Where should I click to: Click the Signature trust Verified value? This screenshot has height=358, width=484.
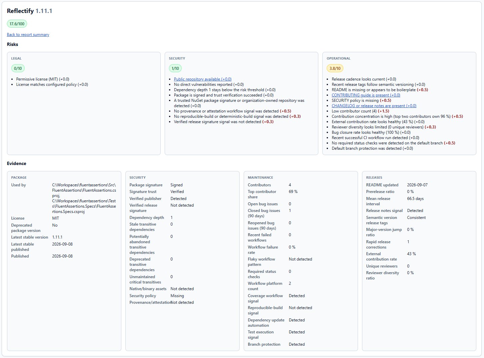pyautogui.click(x=177, y=192)
